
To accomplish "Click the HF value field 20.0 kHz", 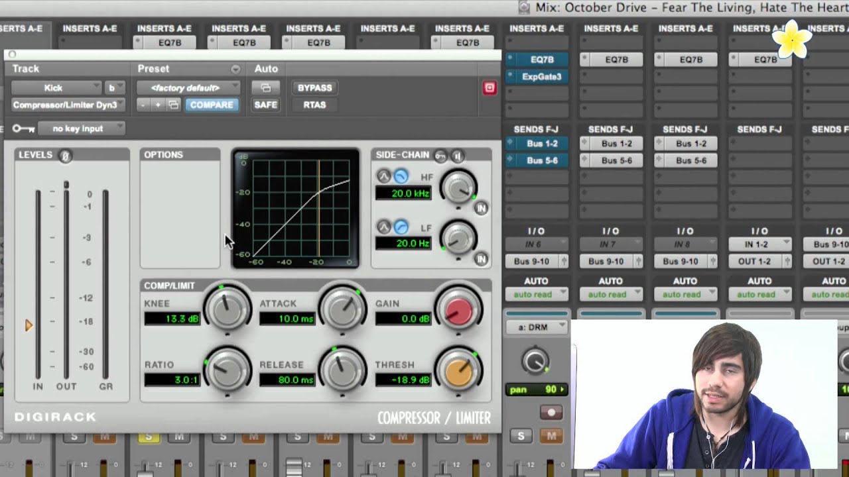I will pyautogui.click(x=403, y=193).
